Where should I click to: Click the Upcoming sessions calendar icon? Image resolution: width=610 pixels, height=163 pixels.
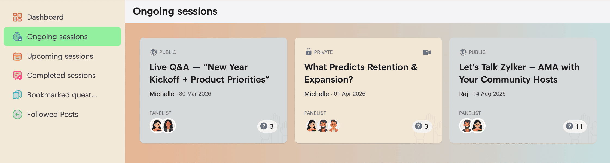click(x=17, y=56)
